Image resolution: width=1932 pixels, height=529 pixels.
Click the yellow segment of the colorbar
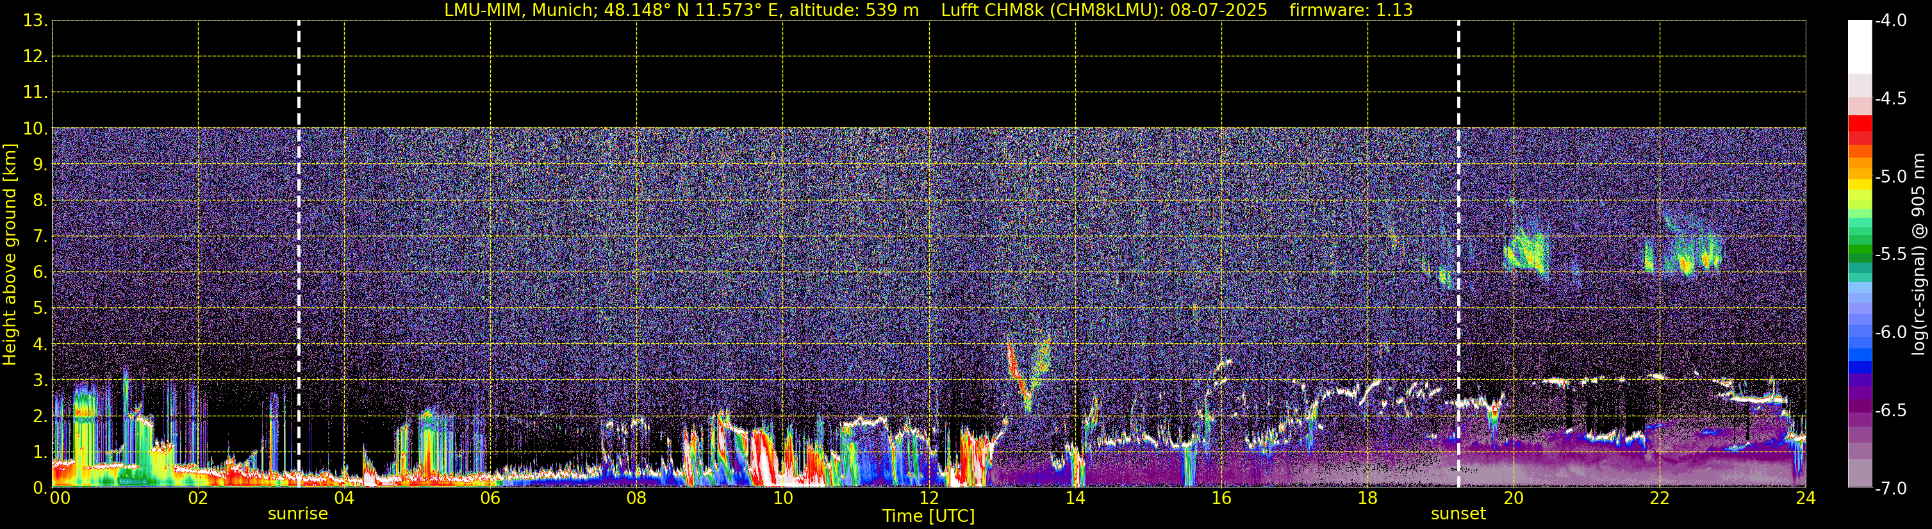click(x=1860, y=184)
